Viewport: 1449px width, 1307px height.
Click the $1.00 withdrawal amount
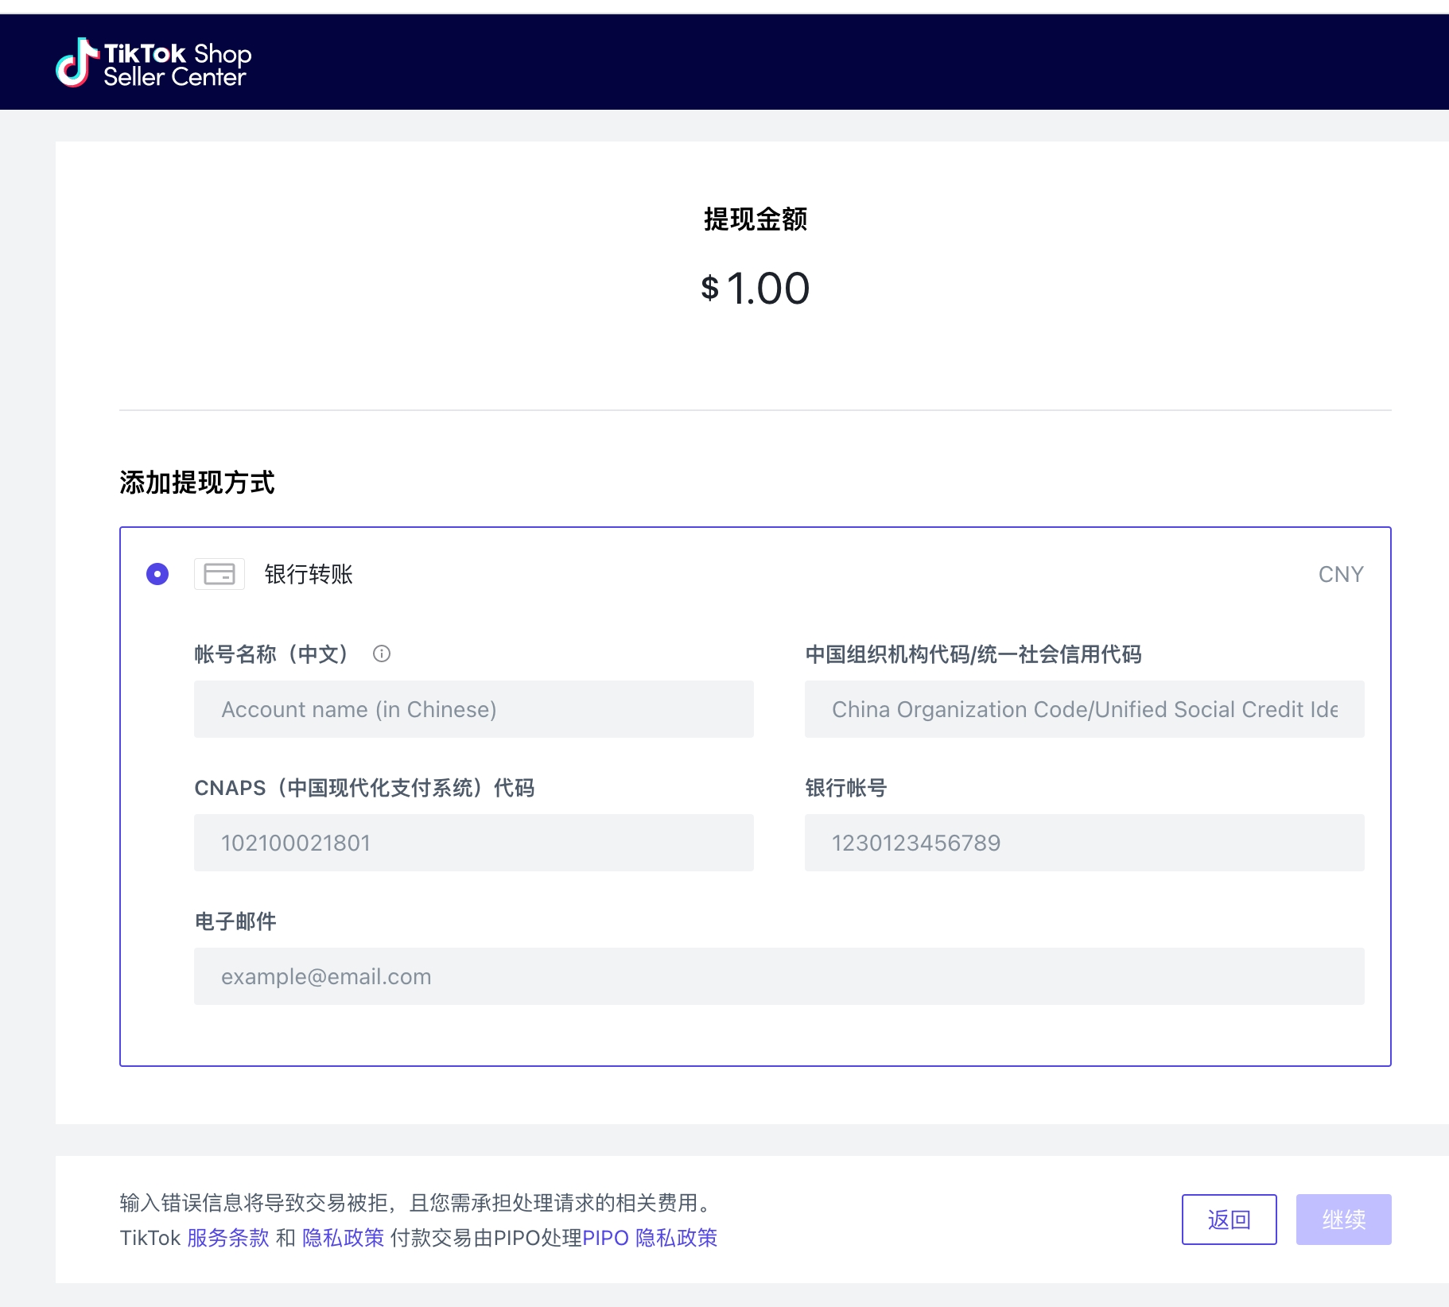[756, 288]
